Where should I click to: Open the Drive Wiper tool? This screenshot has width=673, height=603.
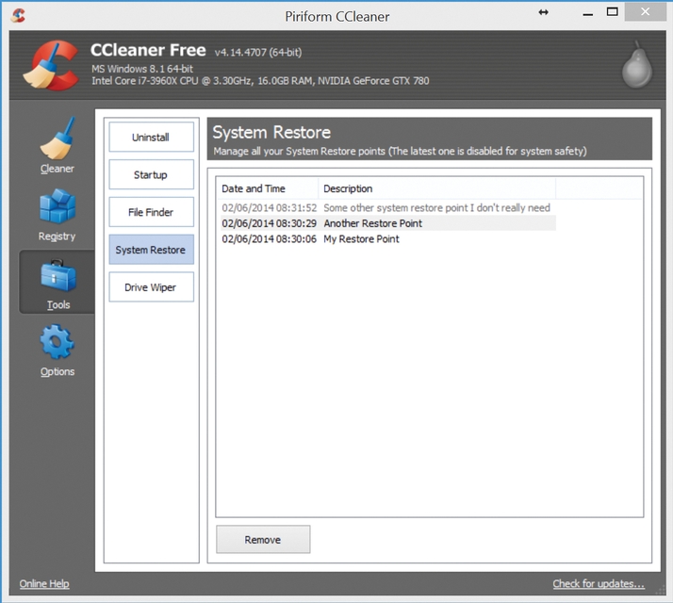pos(151,286)
